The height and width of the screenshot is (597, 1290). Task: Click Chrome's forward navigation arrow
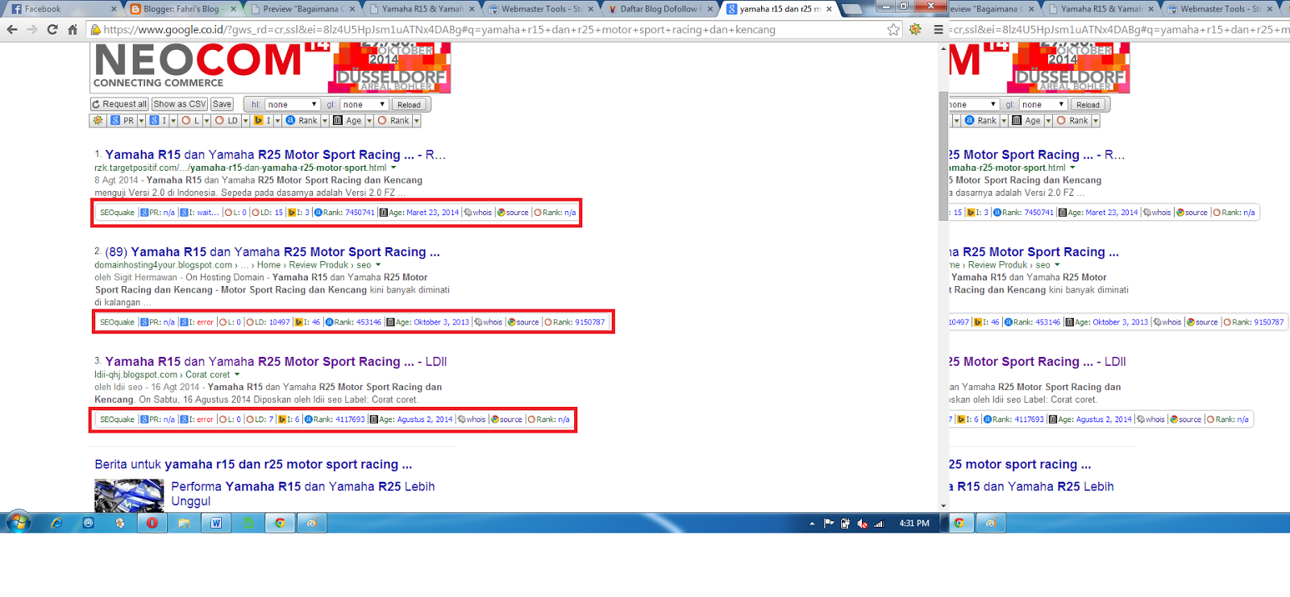coord(31,29)
